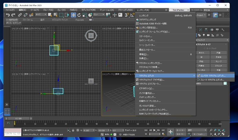Open the Select by Name list
This screenshot has height=140, width=238.
(x=56, y=15)
